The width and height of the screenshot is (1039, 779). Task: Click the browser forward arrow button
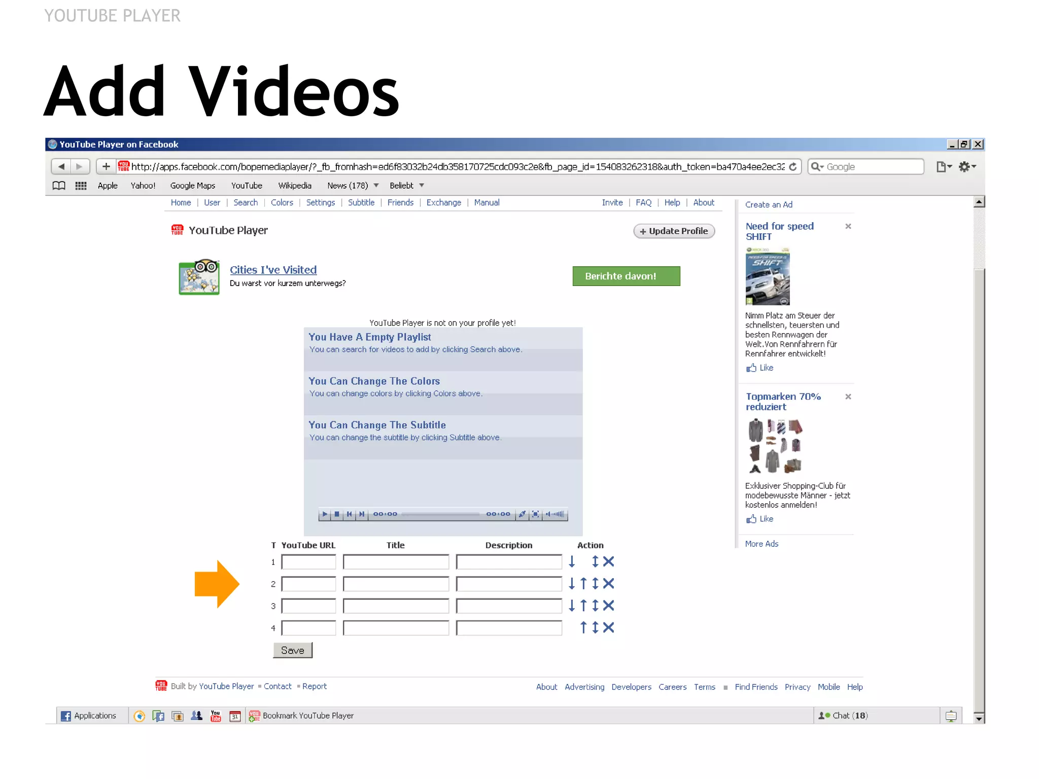point(80,167)
